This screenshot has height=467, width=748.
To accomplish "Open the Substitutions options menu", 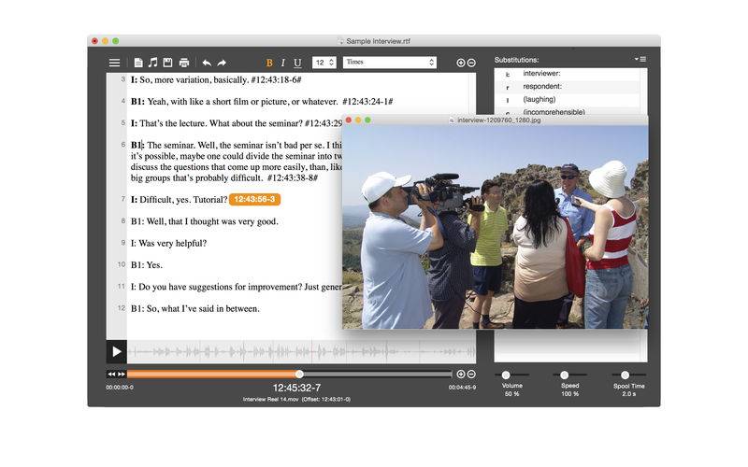I will point(640,59).
